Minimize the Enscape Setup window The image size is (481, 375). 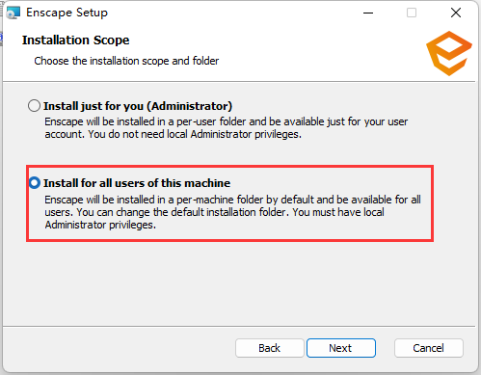(368, 13)
